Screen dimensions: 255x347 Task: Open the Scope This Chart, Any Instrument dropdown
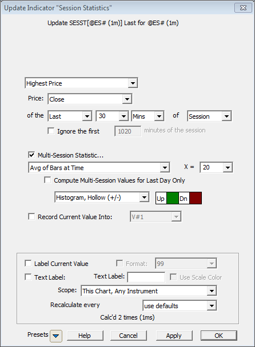[x=149, y=291]
